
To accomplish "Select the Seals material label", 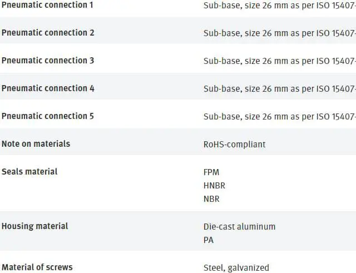I will coord(29,172).
